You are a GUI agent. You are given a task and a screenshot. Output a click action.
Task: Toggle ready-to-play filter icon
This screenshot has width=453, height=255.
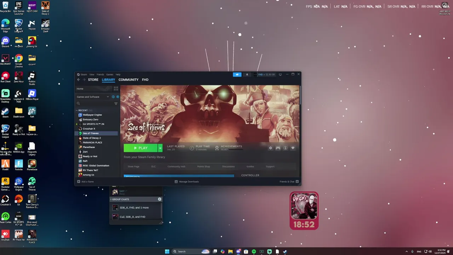click(117, 97)
